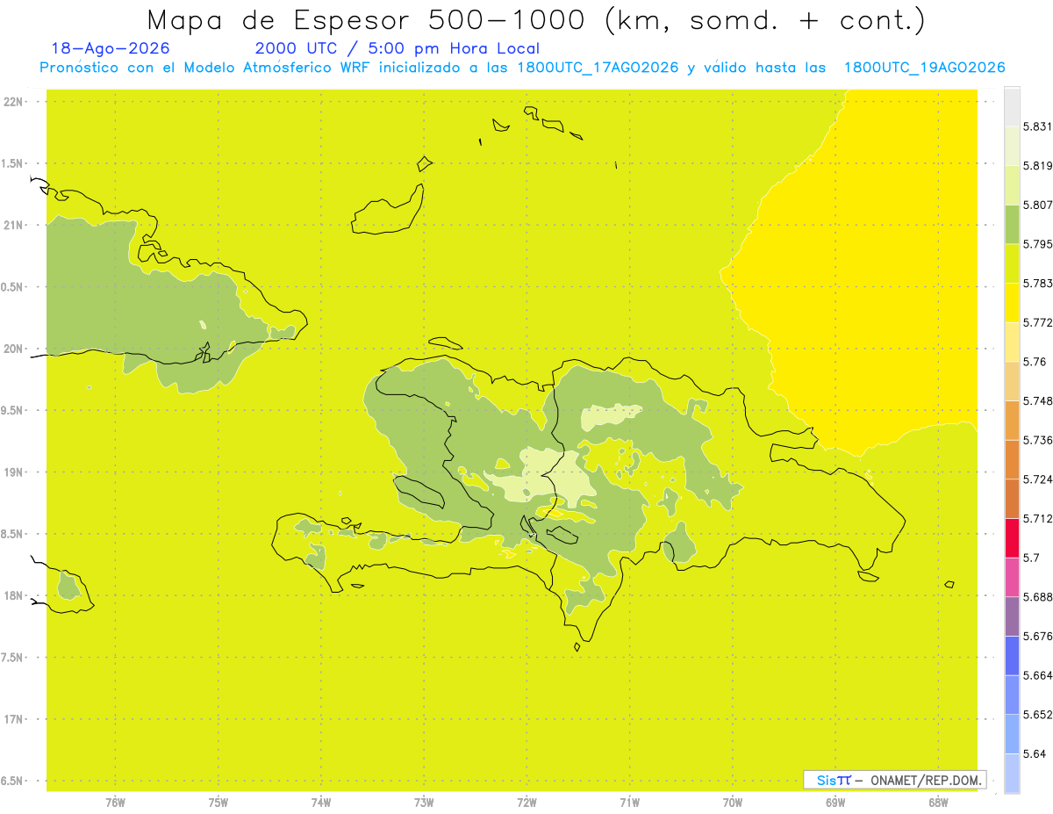
Task: Pick the light lime swatch between 5.819 and 5.807
Action: pos(1012,184)
